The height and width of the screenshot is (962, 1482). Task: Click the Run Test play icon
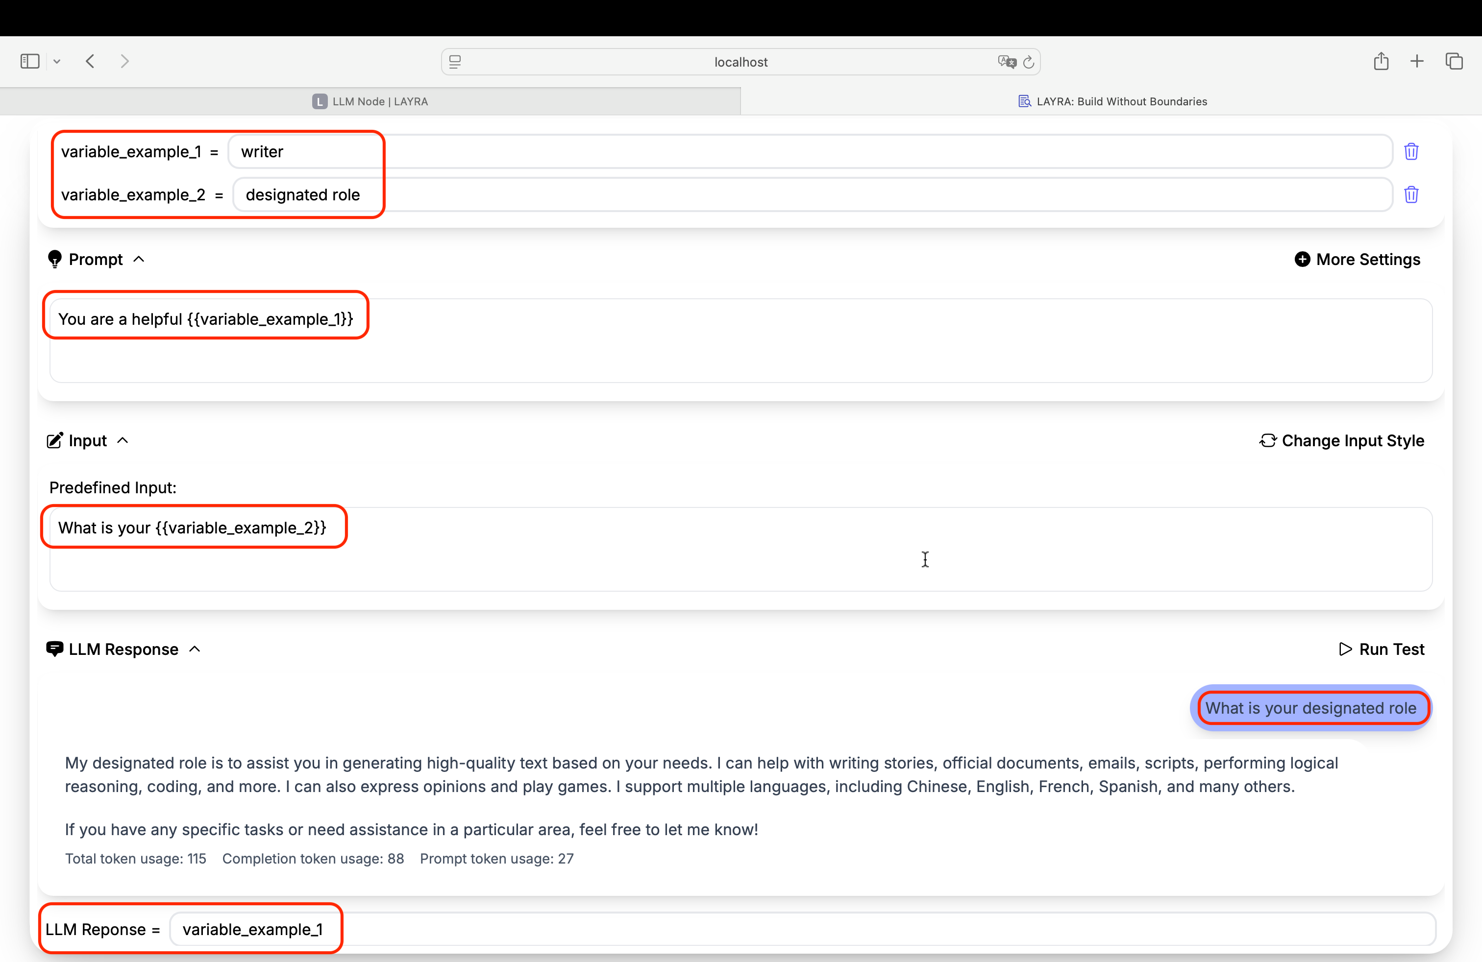[x=1345, y=649]
